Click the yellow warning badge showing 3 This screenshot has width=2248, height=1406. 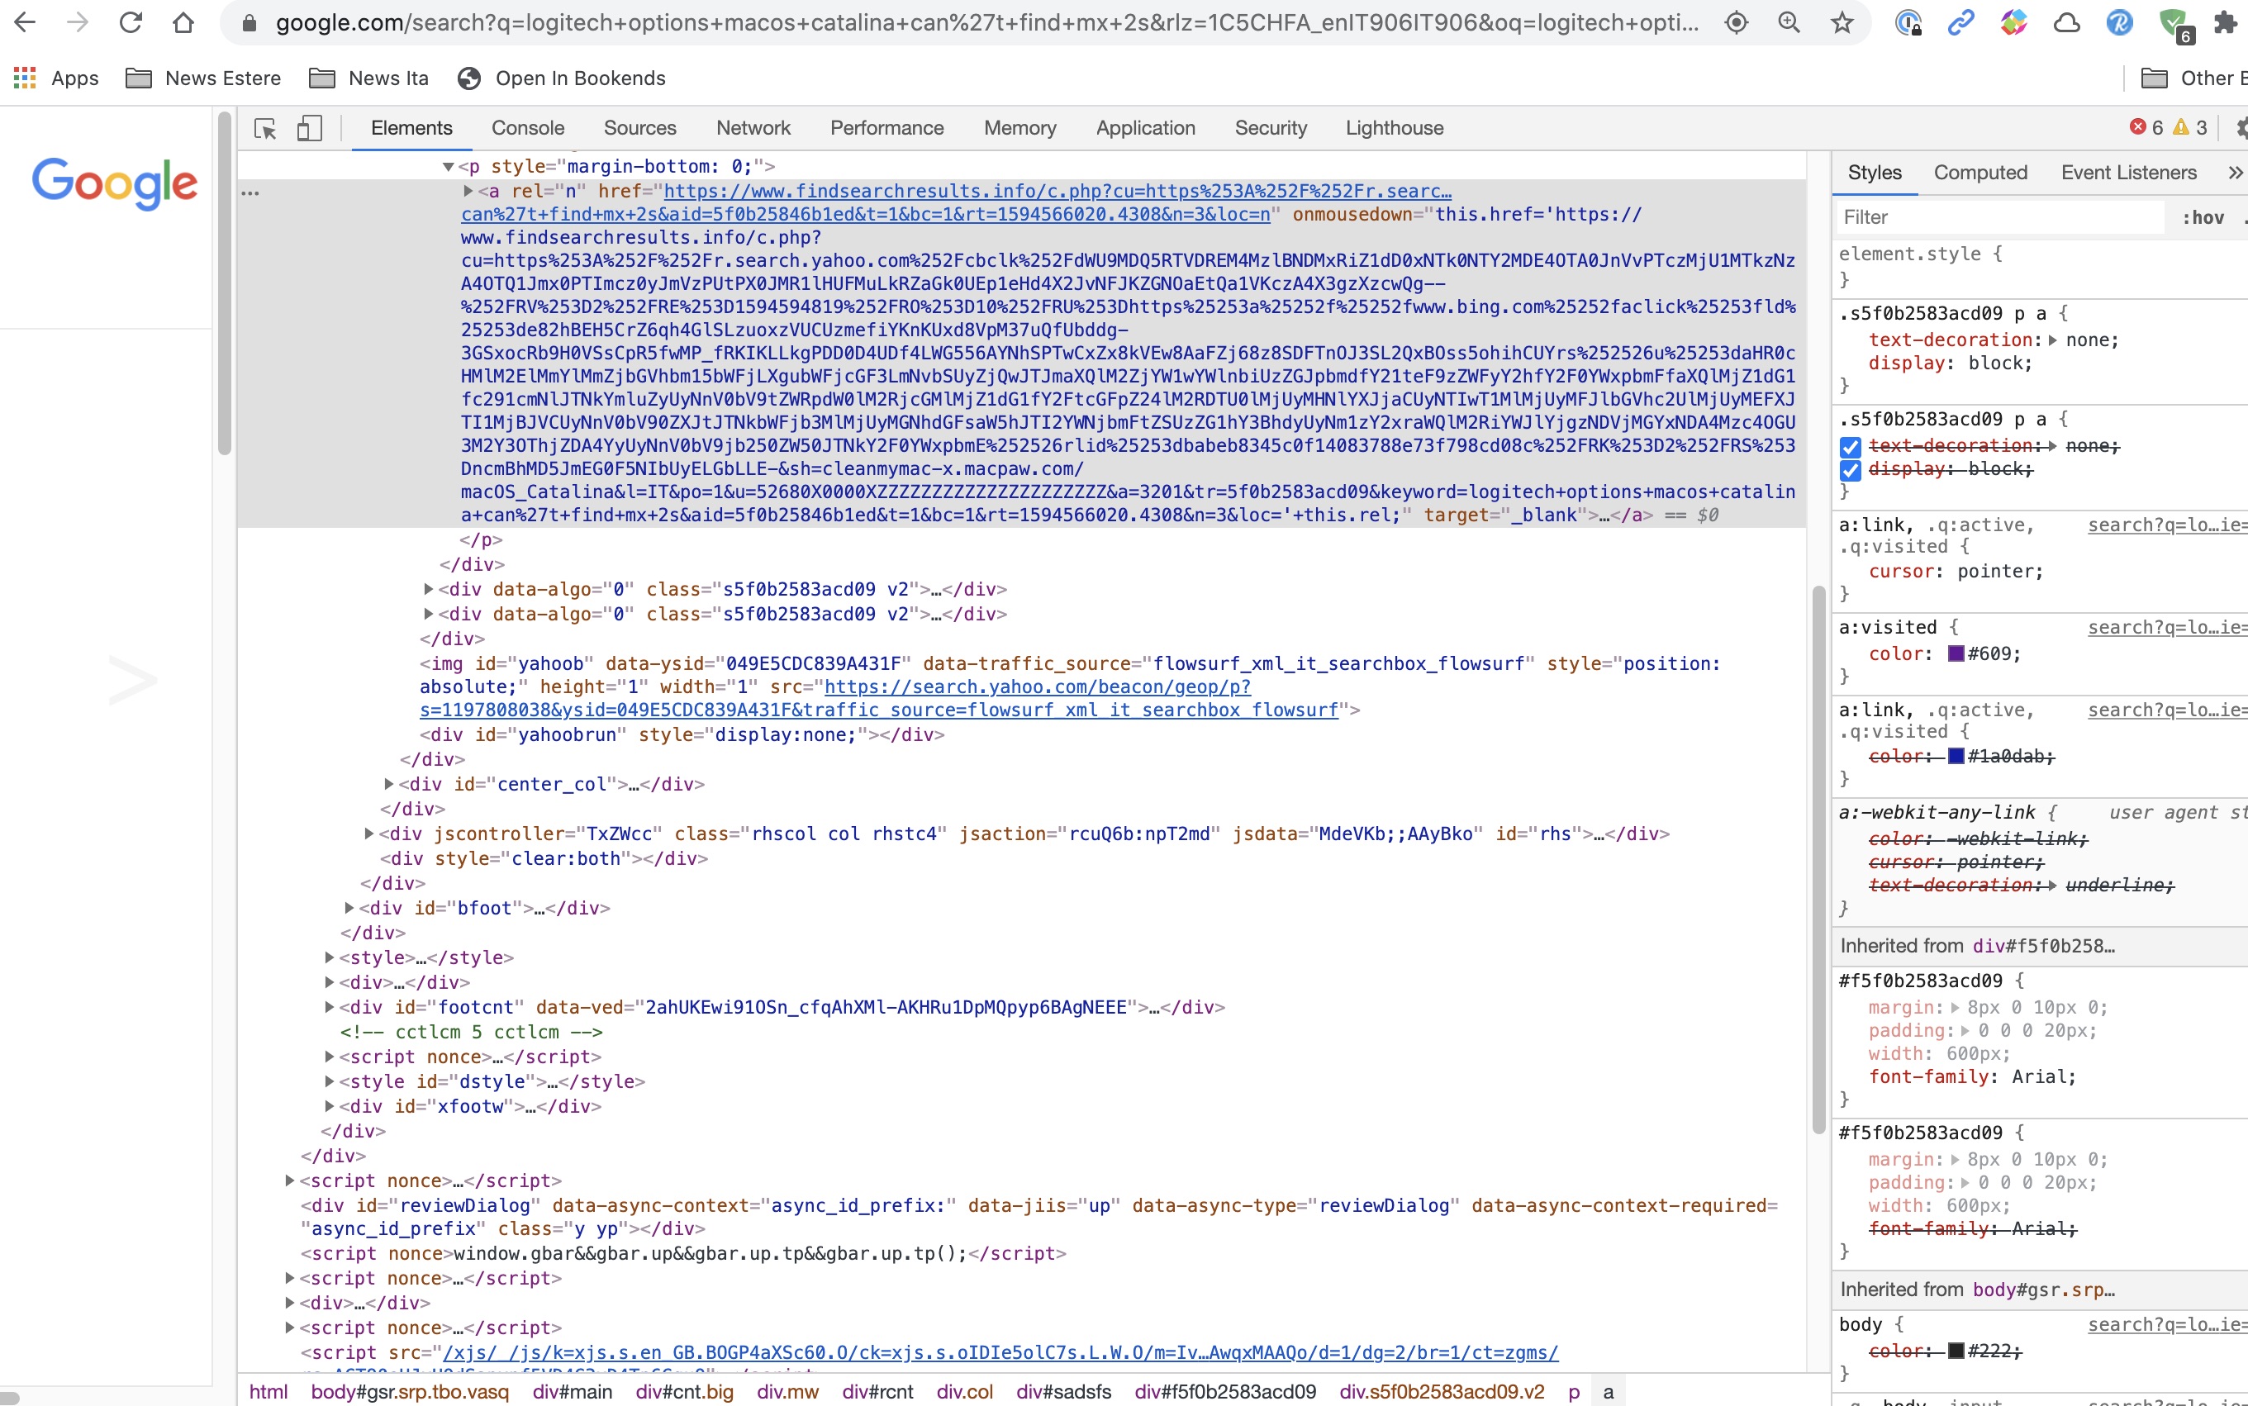2182,127
